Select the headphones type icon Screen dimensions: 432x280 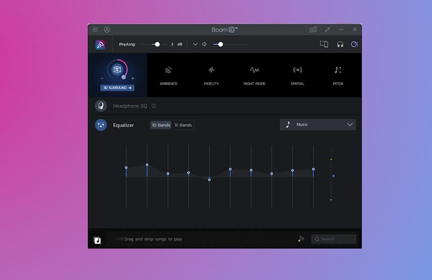point(340,44)
